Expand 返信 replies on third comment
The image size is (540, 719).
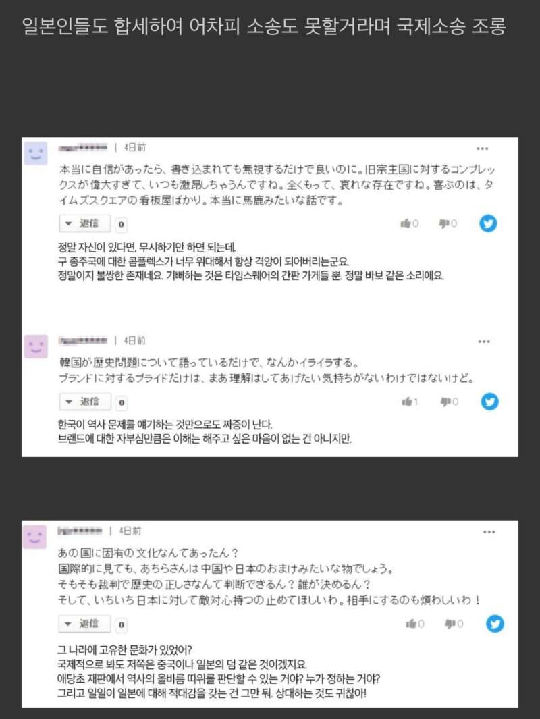pos(84,624)
